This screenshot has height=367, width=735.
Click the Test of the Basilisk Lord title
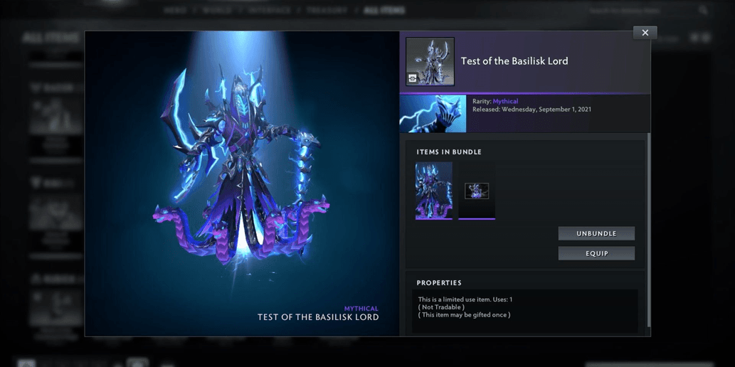(x=514, y=61)
